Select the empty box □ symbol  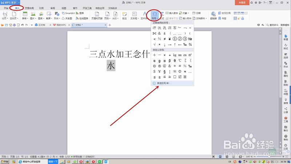(x=175, y=77)
